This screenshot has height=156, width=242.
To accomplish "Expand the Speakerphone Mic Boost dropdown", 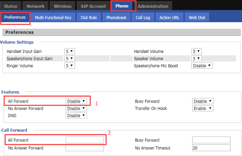I will (x=202, y=66).
